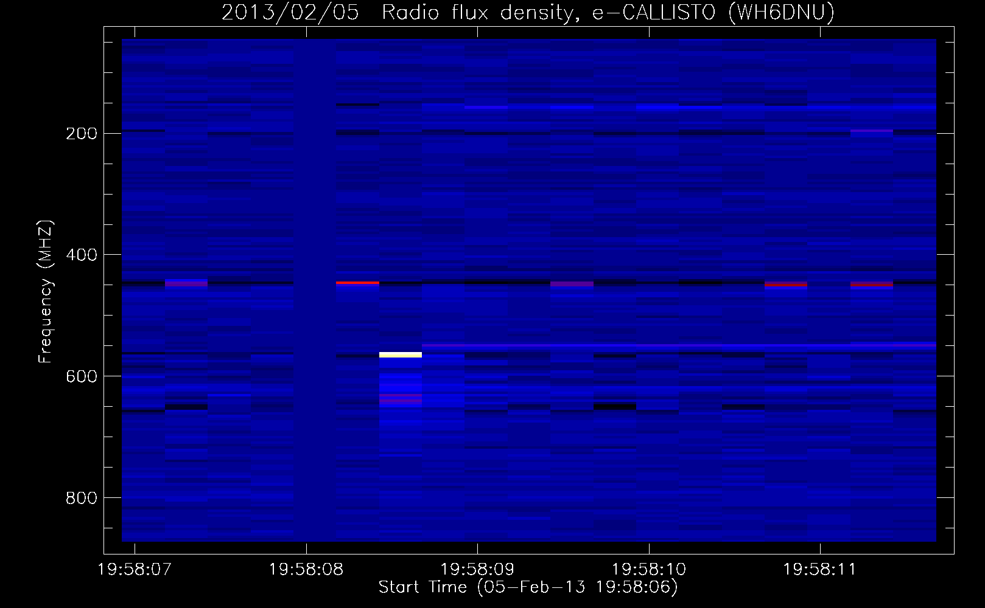Viewport: 985px width, 608px height.
Task: Click the 800 frequency tick label
Action: pyautogui.click(x=82, y=498)
